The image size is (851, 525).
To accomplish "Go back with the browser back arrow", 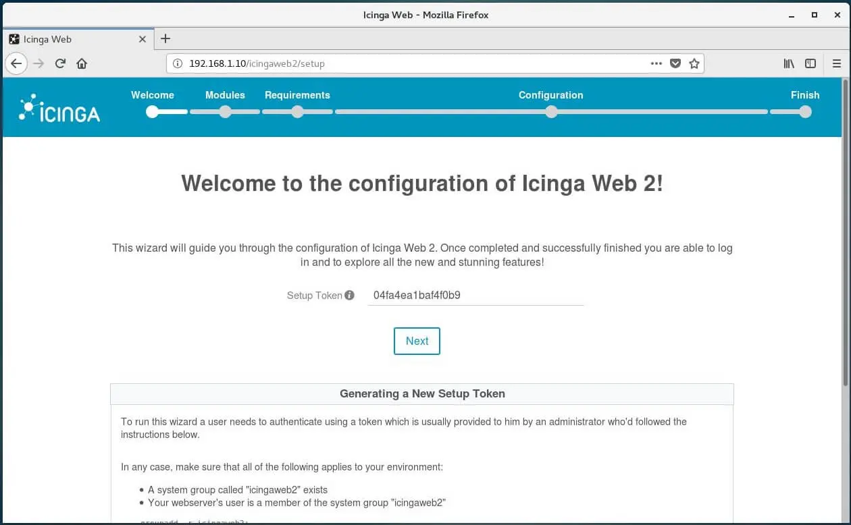I will pyautogui.click(x=16, y=63).
